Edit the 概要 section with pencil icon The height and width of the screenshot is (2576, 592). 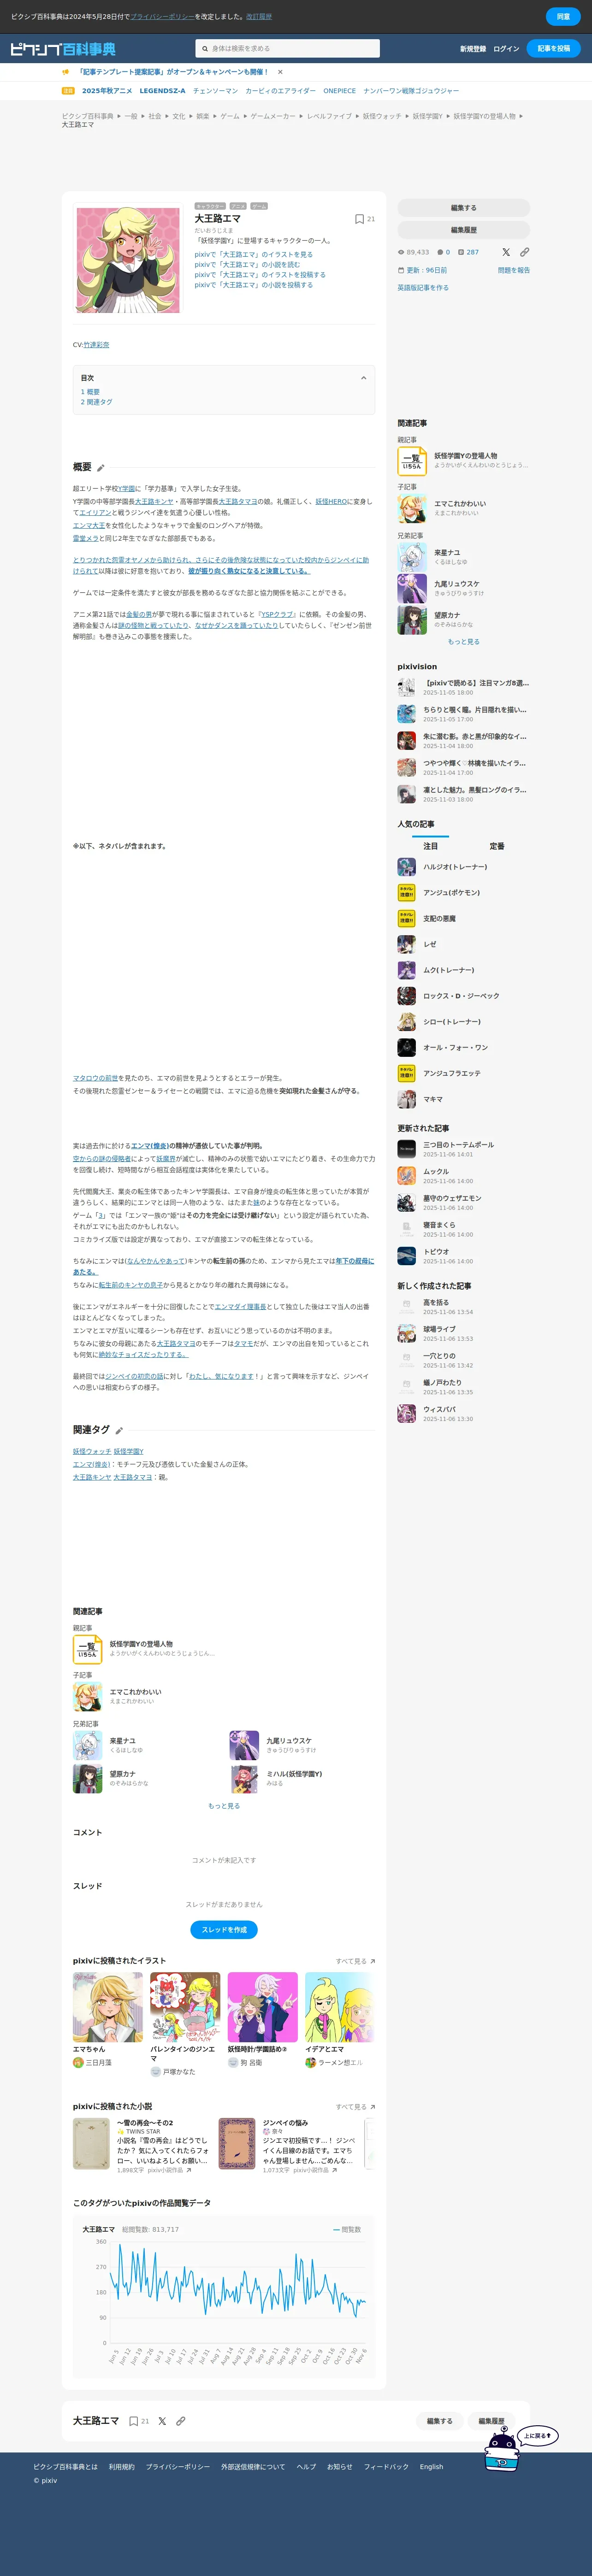coord(101,468)
